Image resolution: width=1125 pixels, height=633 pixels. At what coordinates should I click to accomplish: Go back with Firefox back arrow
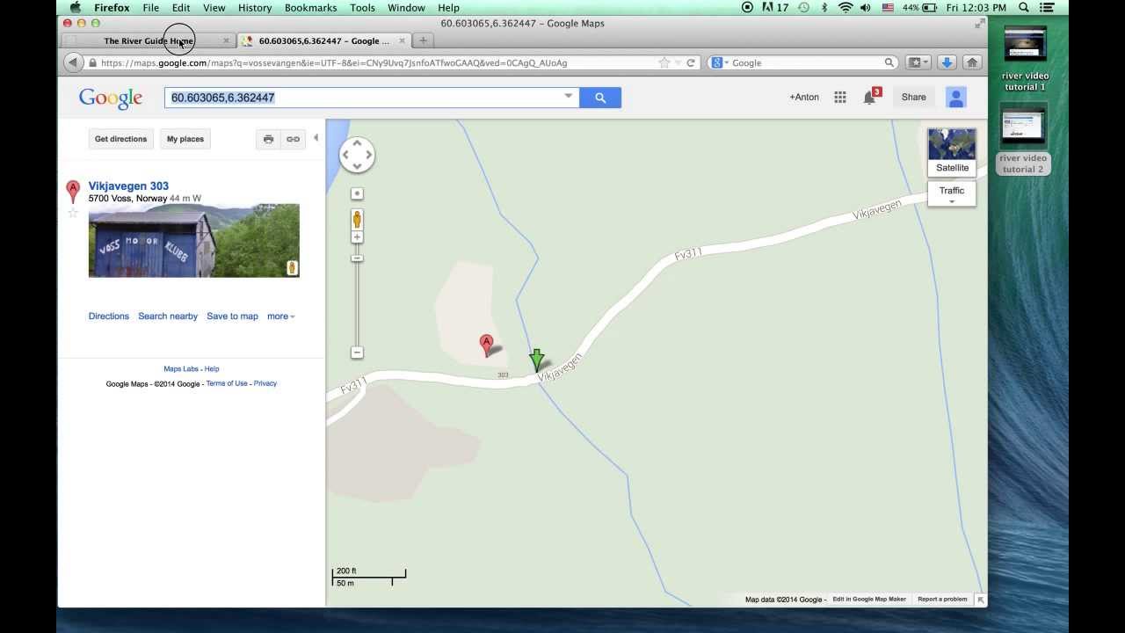(73, 62)
